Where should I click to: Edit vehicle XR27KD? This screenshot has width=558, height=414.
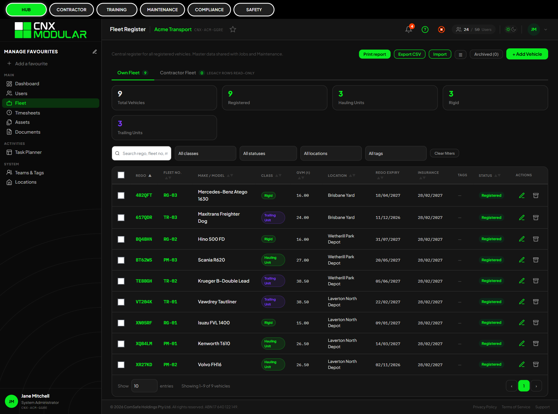click(522, 365)
